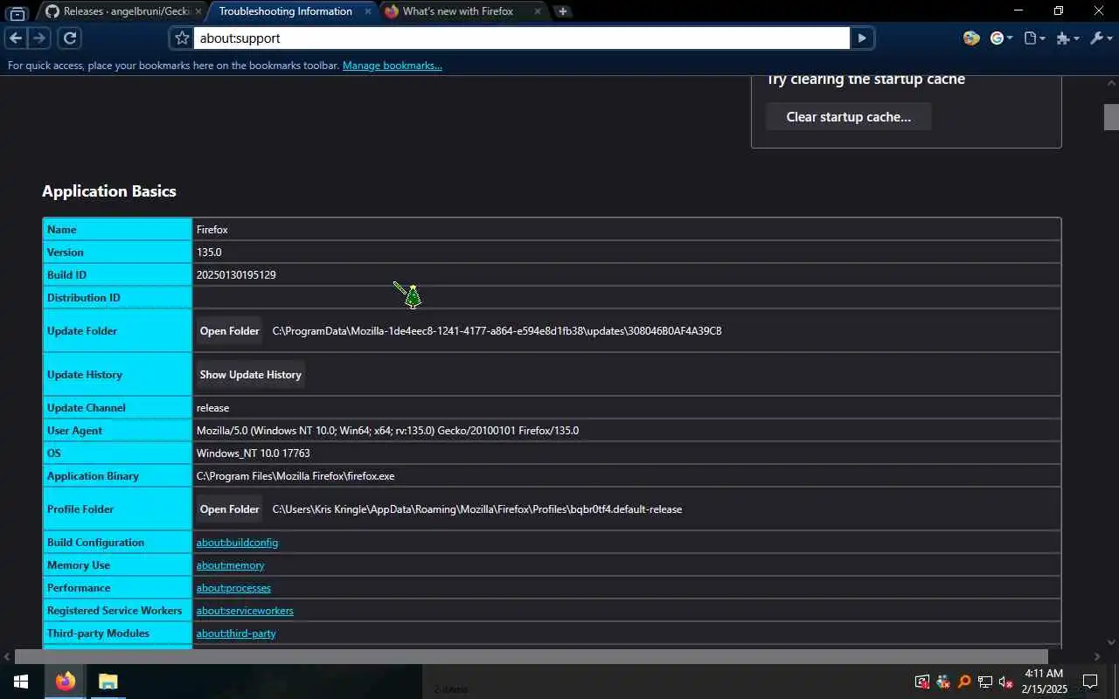1119x699 pixels.
Task: Open a new tab with plus button
Action: [x=563, y=11]
